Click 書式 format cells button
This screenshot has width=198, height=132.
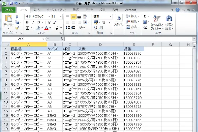click(x=133, y=27)
